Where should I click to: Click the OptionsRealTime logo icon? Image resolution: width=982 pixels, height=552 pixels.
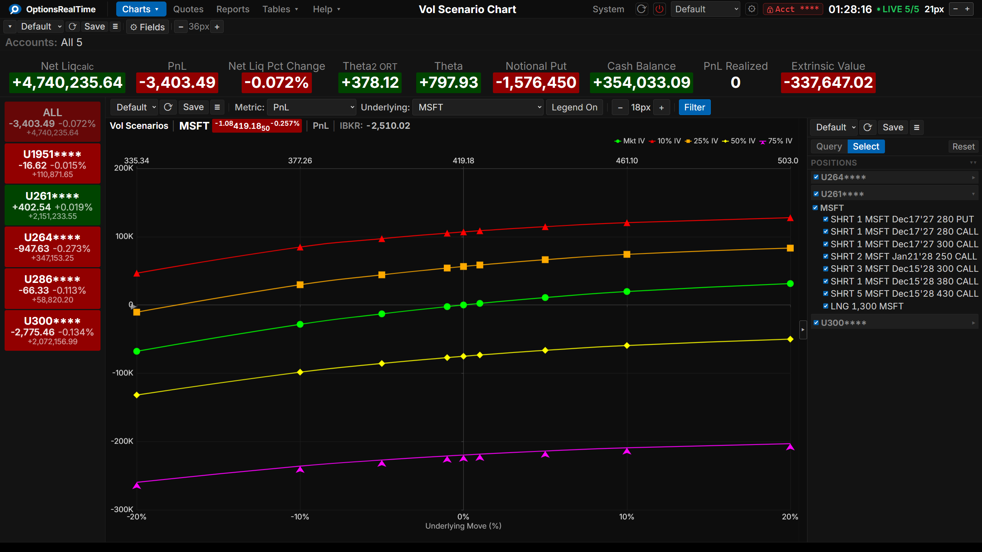pyautogui.click(x=15, y=9)
